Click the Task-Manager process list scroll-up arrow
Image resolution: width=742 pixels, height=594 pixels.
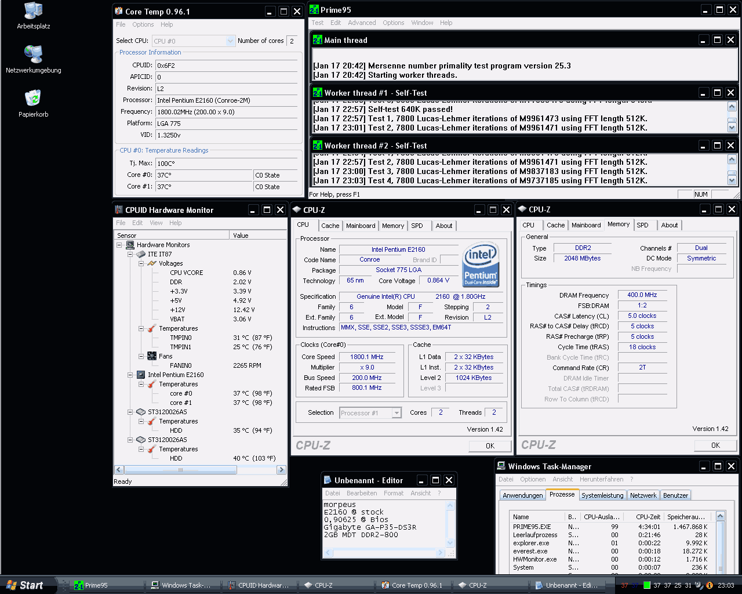tap(720, 516)
